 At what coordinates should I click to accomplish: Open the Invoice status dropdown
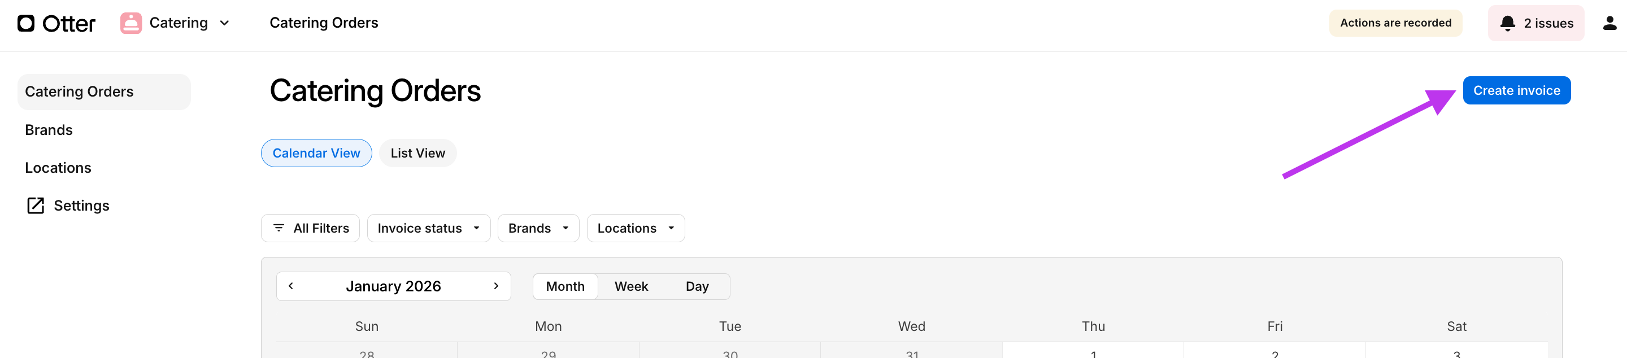click(x=428, y=228)
